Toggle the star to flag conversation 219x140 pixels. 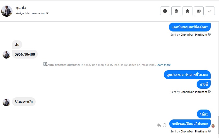click(187, 11)
